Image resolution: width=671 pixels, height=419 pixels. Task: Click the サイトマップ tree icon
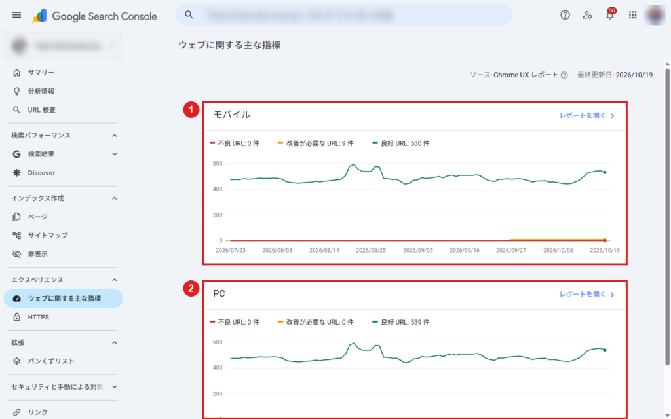tap(16, 235)
